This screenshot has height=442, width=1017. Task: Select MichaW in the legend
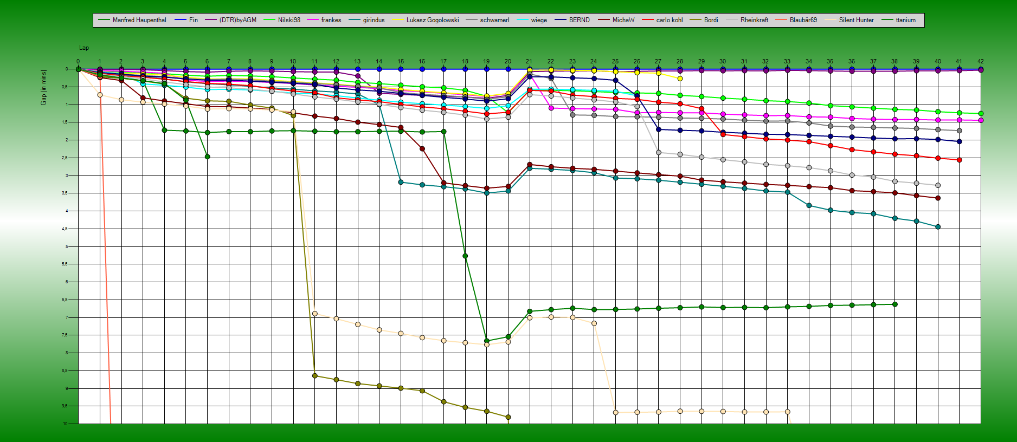click(623, 20)
